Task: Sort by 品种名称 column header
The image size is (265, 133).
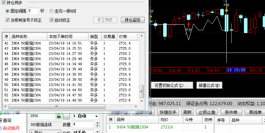Action: click(29, 37)
